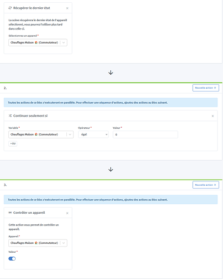Click the 'Contrôler un appareil' card title
Screen dimensions: 223x279
[29, 213]
